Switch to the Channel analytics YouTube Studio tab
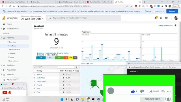This screenshot has height=102, width=181. [100, 2]
